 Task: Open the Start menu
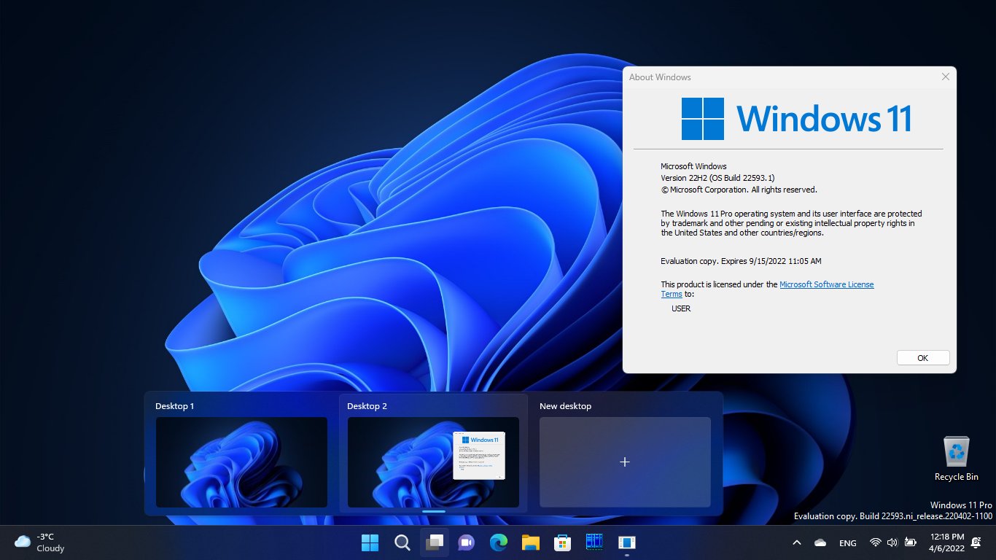tap(370, 542)
